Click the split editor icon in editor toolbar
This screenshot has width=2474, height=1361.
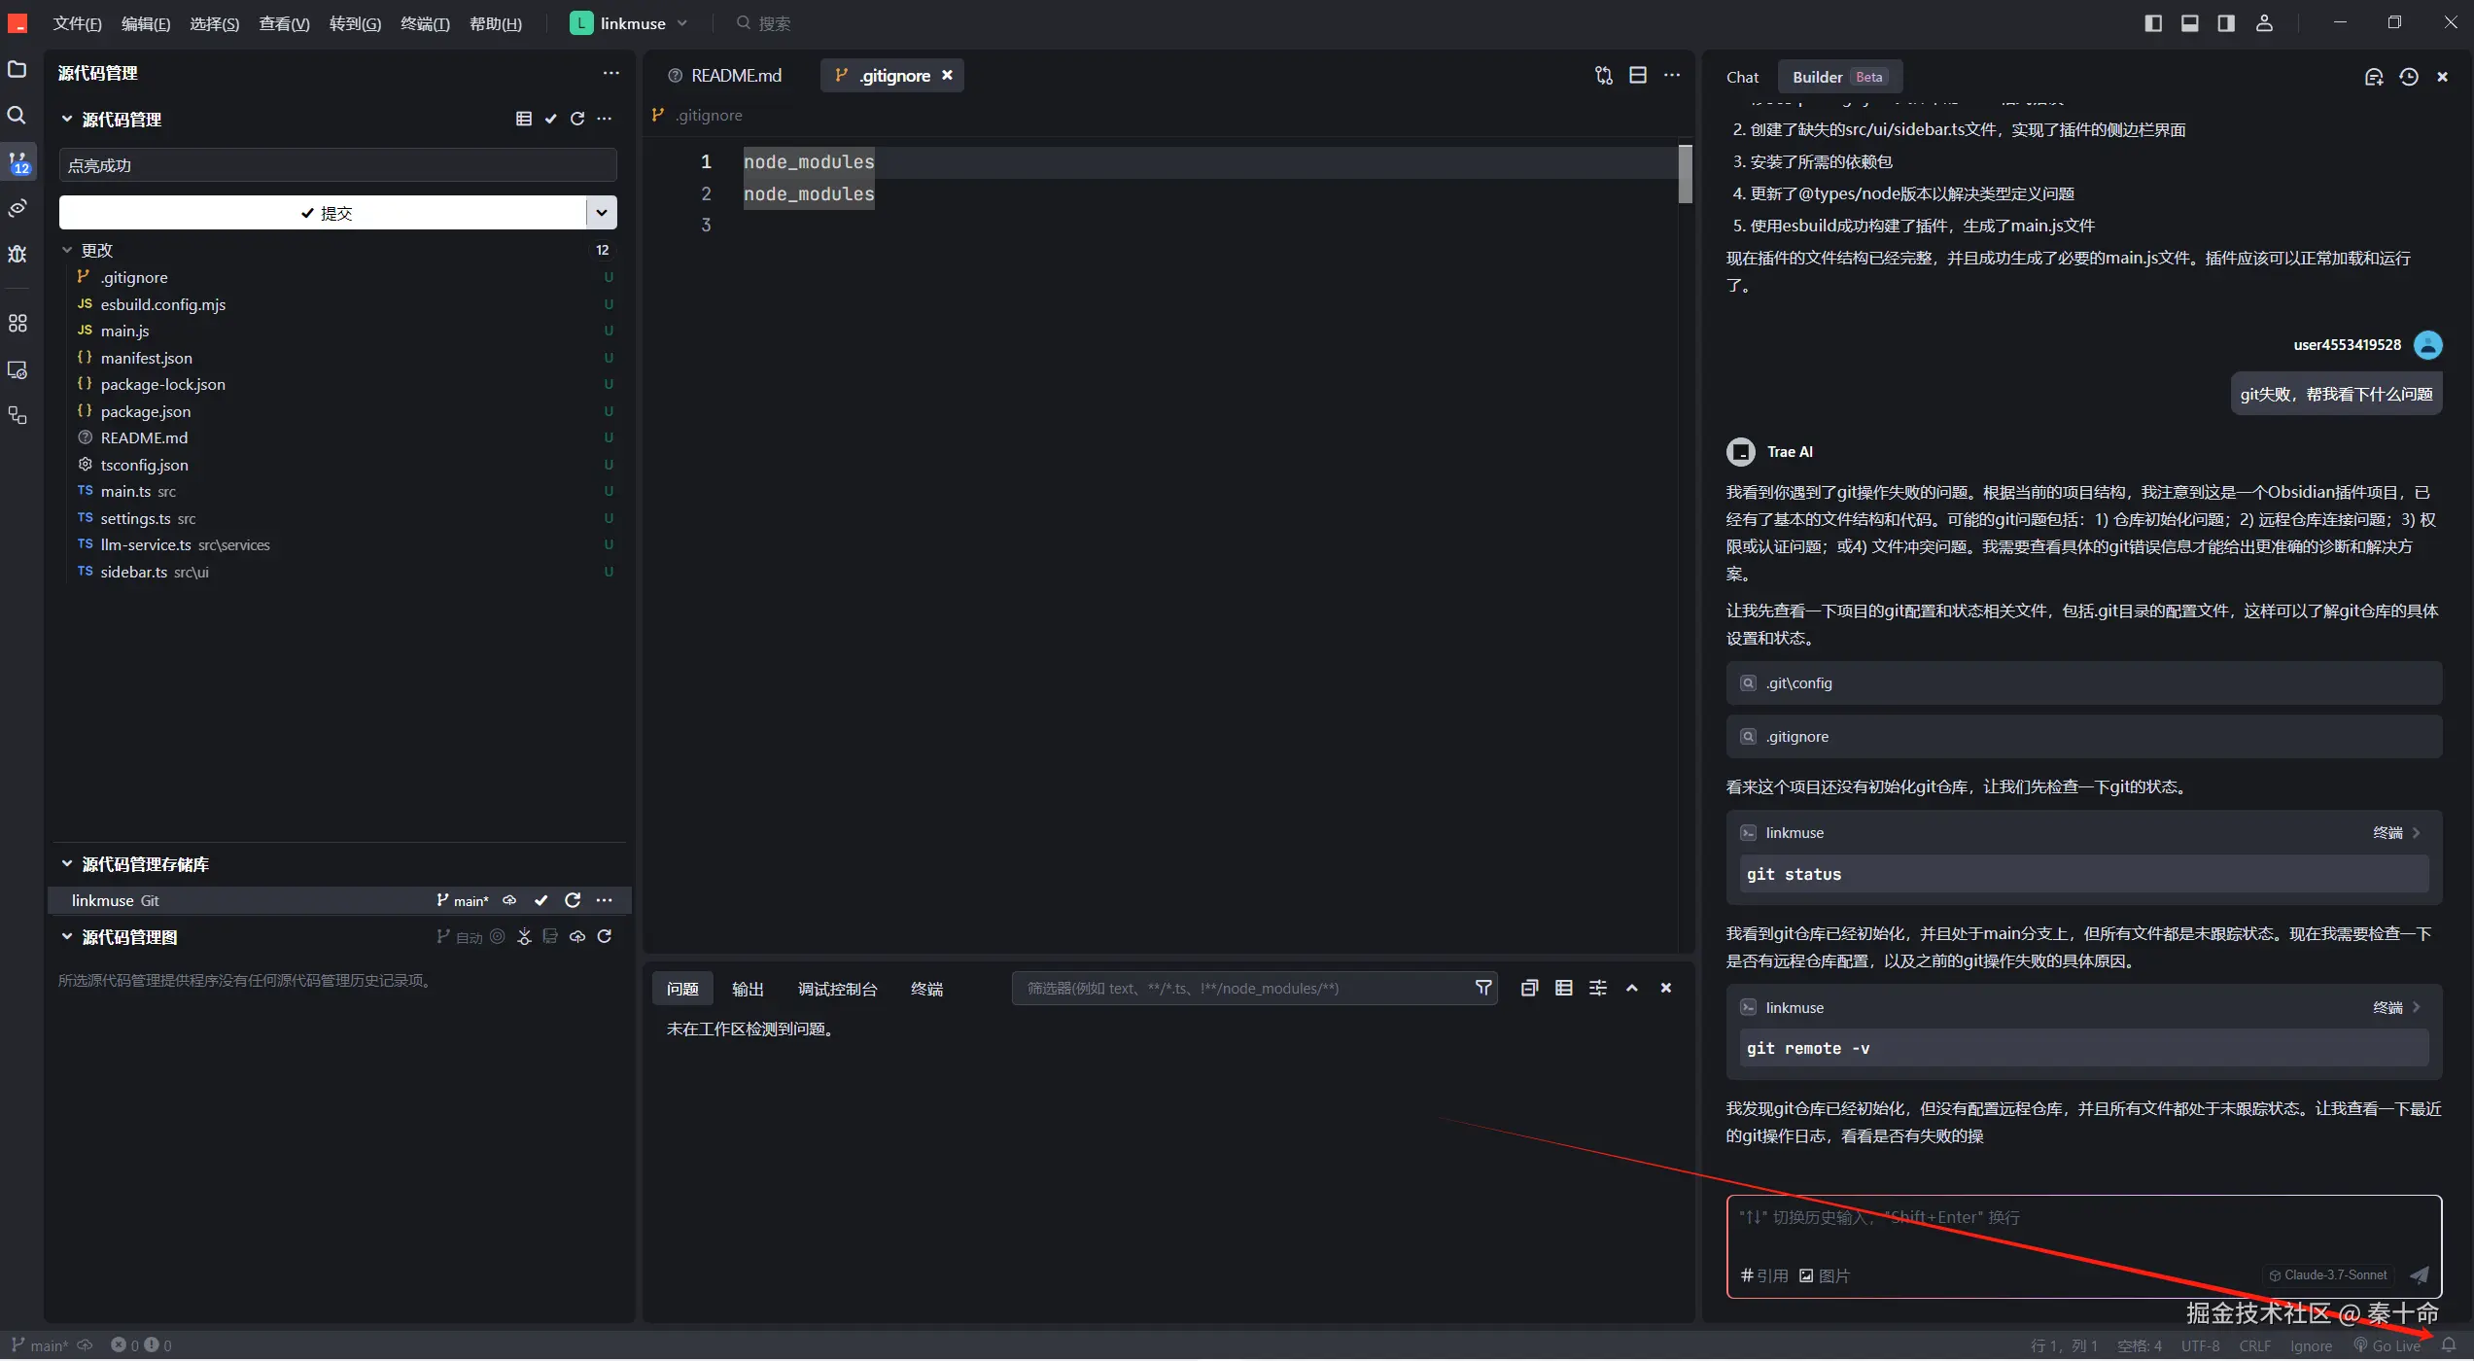pyautogui.click(x=1638, y=75)
